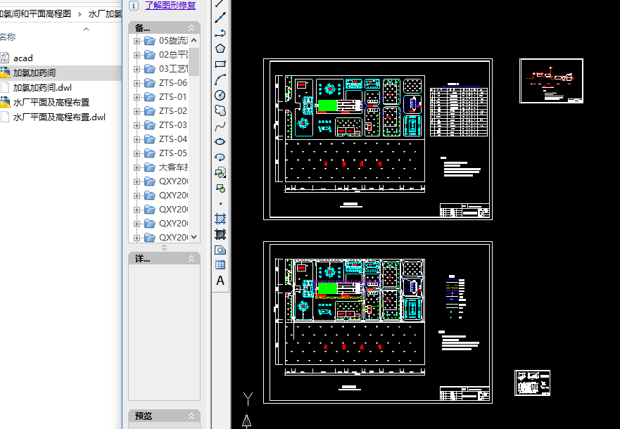The width and height of the screenshot is (620, 429).
Task: Open the Gradient fill tool
Action: click(220, 234)
